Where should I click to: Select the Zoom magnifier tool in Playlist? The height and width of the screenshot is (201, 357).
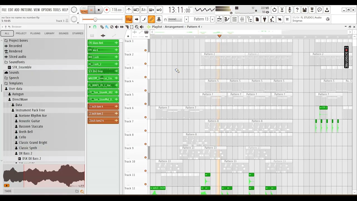click(137, 27)
